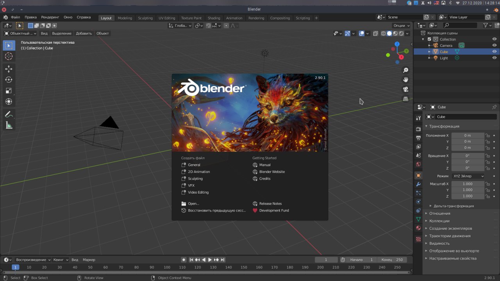The height and width of the screenshot is (281, 500).
Task: Open the File (Файл) menu
Action: pos(15,18)
